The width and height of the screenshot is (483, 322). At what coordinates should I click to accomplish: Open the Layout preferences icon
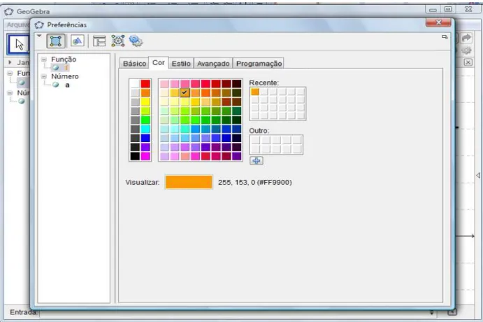pos(99,41)
